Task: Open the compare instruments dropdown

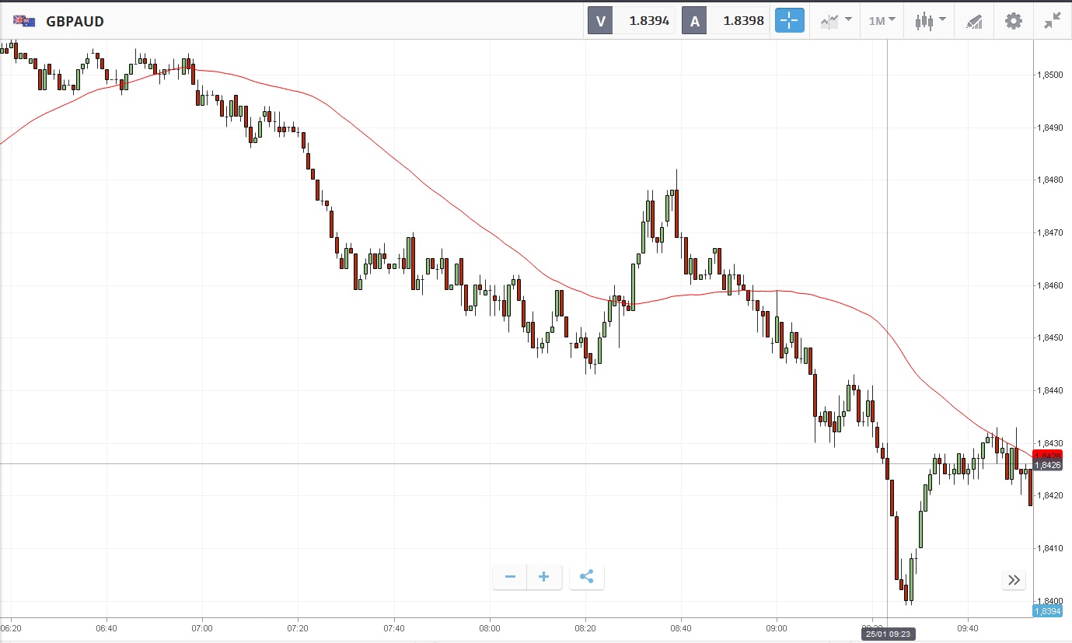Action: (835, 21)
